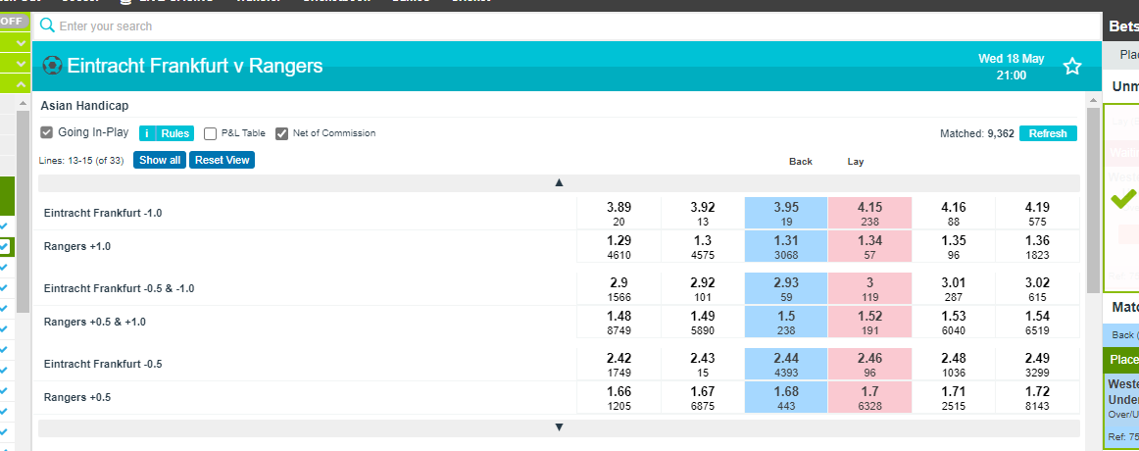
Task: Select the 2.9 price for Eintracht Frankfurt -0.5 & -1.0
Action: [x=619, y=288]
